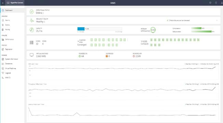
Task: Click the HyperFlex Connect logo
Action: [15, 3]
